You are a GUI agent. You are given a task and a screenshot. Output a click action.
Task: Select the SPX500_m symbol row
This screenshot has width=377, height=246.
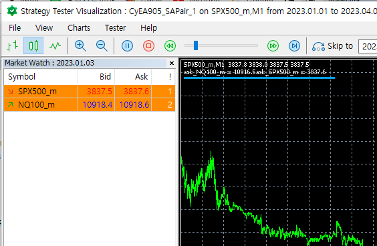[90, 92]
